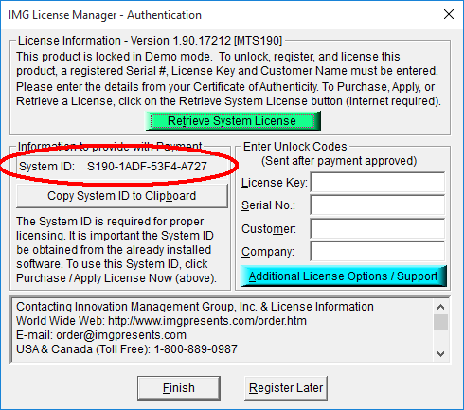Click the imgpresents.com/order.htm web address
This screenshot has width=464, height=410.
pyautogui.click(x=207, y=321)
